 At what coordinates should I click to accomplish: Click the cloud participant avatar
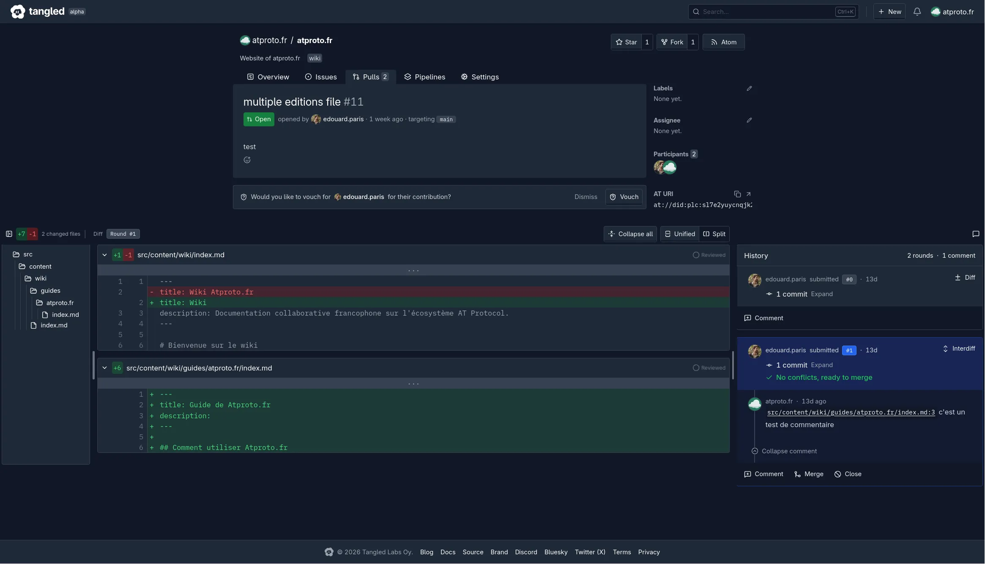tap(670, 167)
